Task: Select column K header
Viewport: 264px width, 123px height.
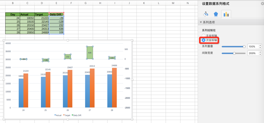Action: coord(144,3)
